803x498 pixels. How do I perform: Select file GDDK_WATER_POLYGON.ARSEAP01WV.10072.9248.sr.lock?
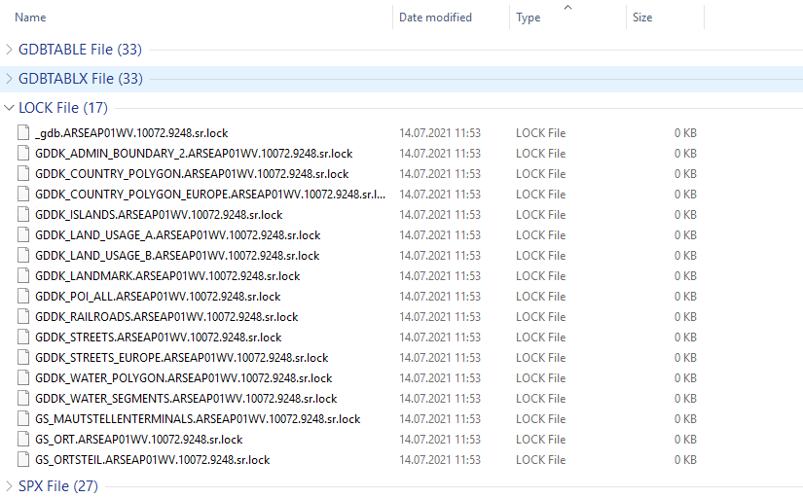pyautogui.click(x=184, y=378)
